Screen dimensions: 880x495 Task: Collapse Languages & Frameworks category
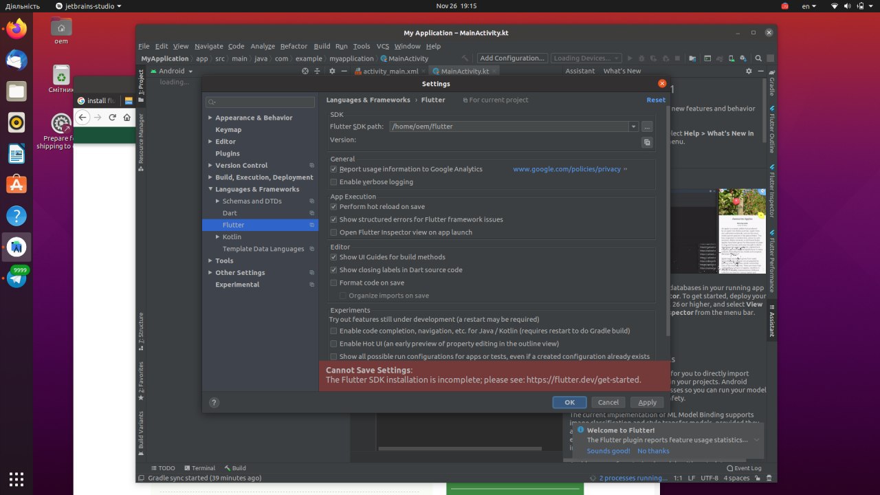pos(210,189)
